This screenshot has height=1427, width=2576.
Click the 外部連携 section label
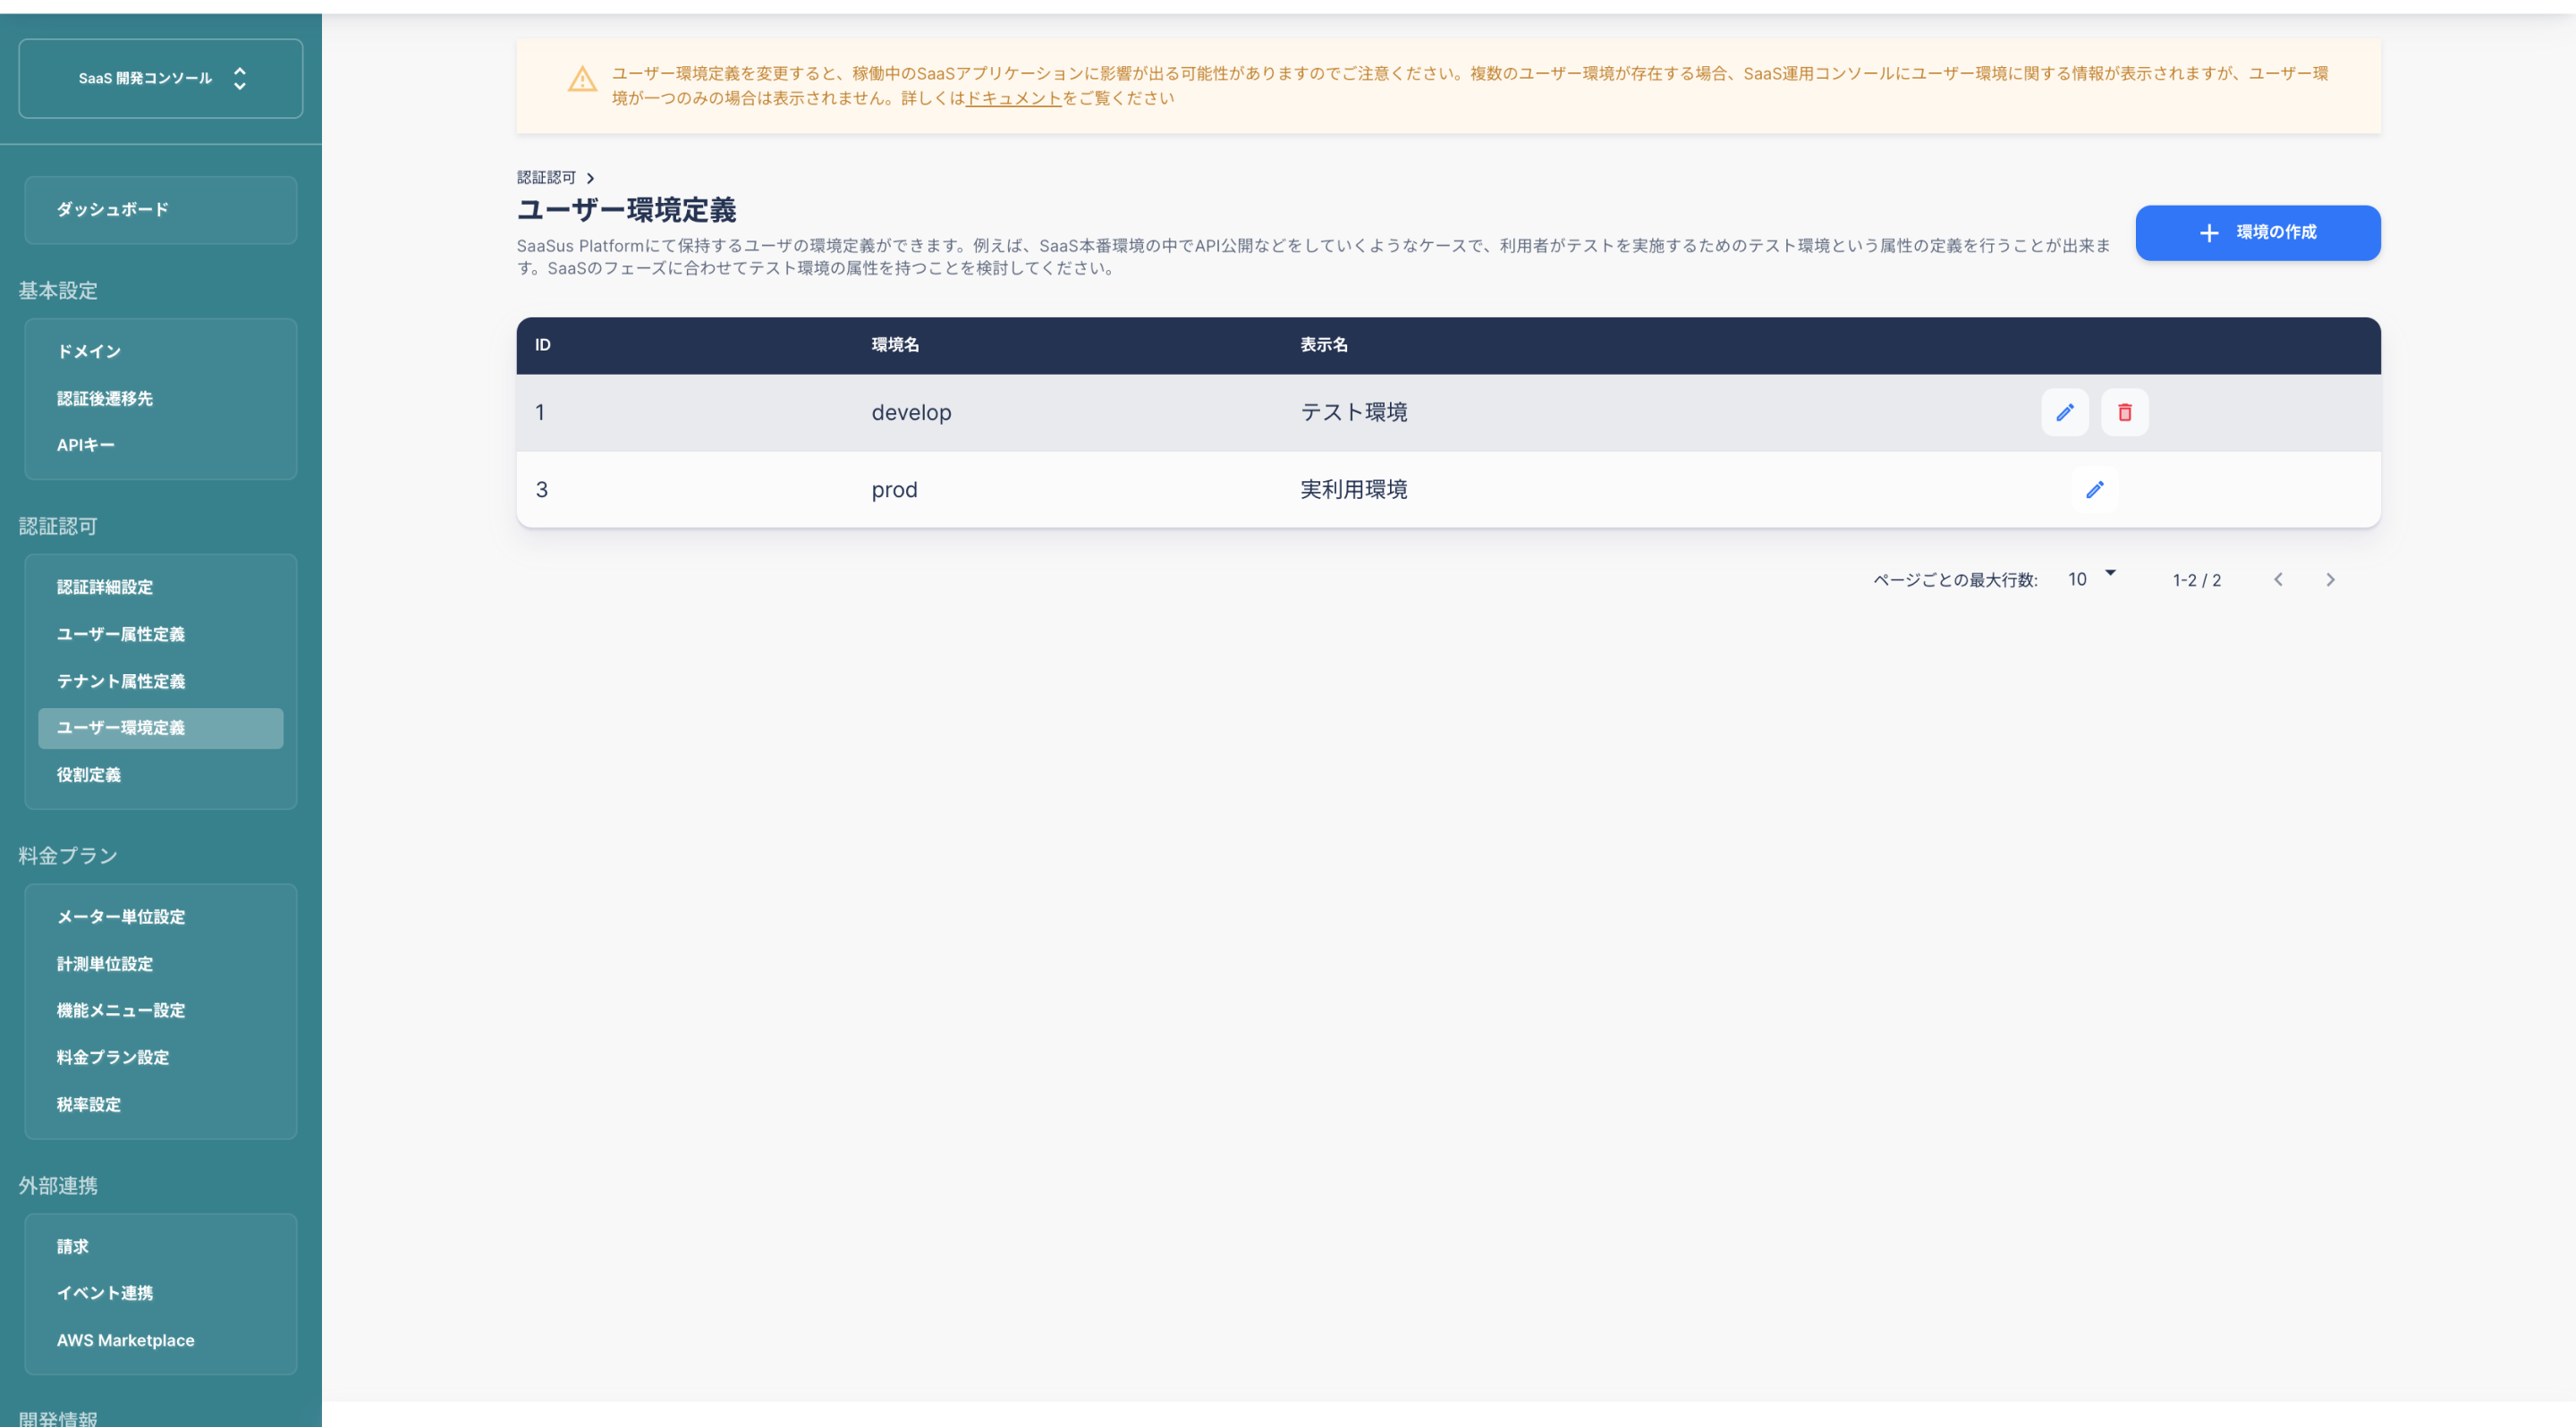(58, 1186)
